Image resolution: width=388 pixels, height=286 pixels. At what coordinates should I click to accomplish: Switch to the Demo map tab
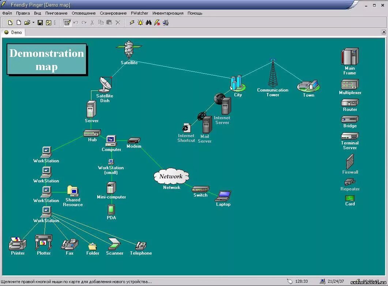click(x=14, y=32)
